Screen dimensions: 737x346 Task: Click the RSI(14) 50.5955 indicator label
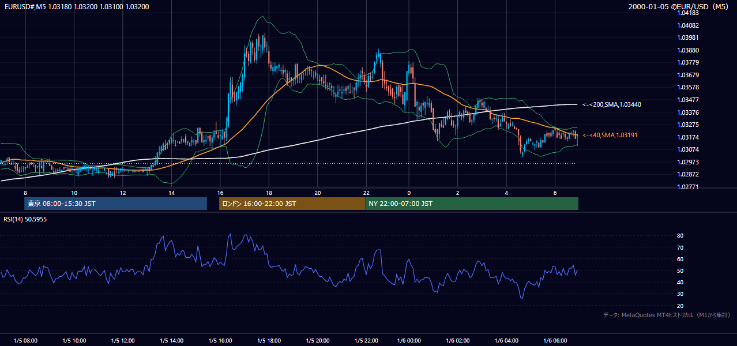click(25, 219)
